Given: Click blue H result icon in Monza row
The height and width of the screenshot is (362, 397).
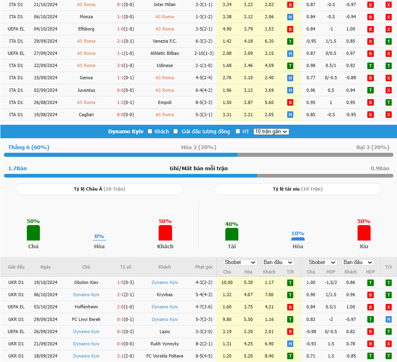Looking at the screenshot, I should (x=290, y=17).
